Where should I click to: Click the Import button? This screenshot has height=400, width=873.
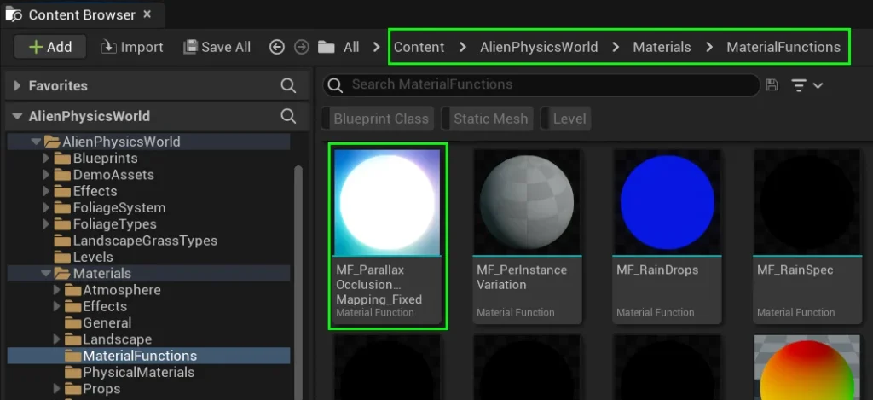point(132,47)
